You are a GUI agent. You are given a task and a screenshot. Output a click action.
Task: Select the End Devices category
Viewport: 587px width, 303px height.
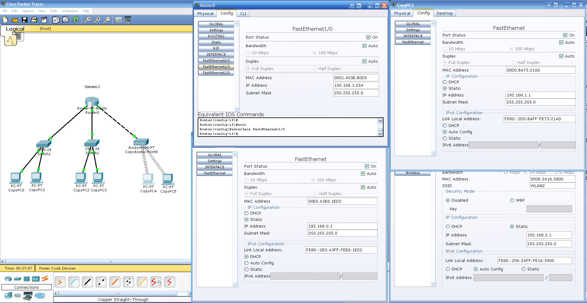(x=9, y=295)
